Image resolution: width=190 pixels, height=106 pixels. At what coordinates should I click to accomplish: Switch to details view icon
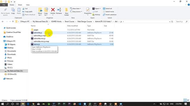point(185,100)
